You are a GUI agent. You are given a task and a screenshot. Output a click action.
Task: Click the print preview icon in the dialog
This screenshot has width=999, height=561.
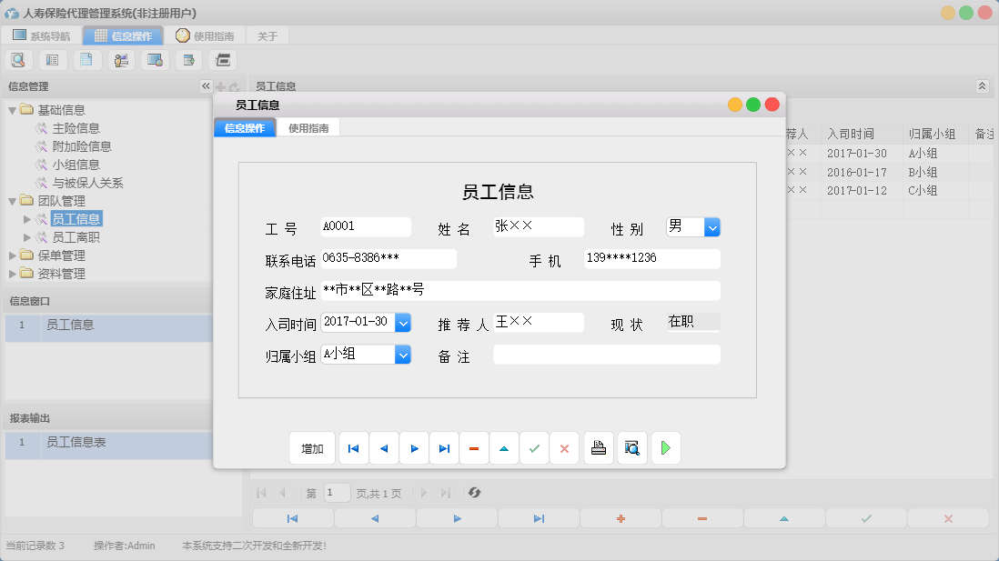click(x=631, y=447)
